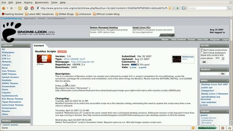Collapse the FORUM panel
Screen dimensions: 233x131
(228, 111)
